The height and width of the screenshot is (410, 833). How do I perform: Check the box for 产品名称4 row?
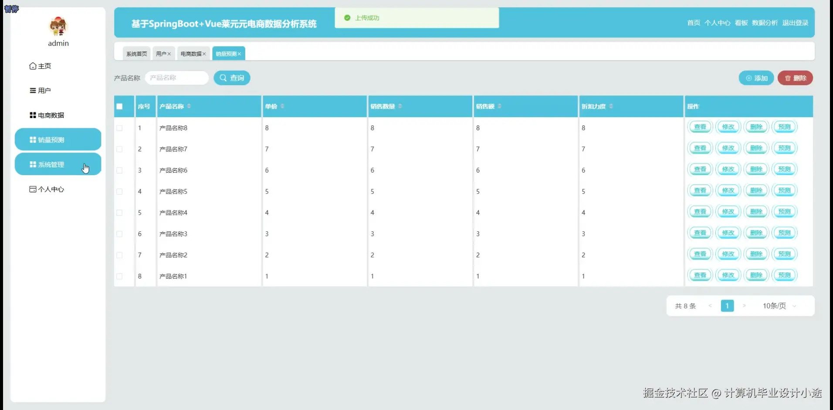coord(119,213)
